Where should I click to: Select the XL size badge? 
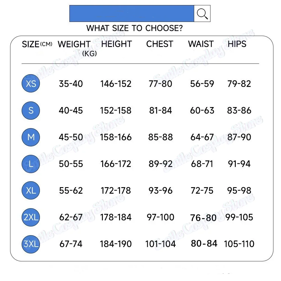click(31, 191)
